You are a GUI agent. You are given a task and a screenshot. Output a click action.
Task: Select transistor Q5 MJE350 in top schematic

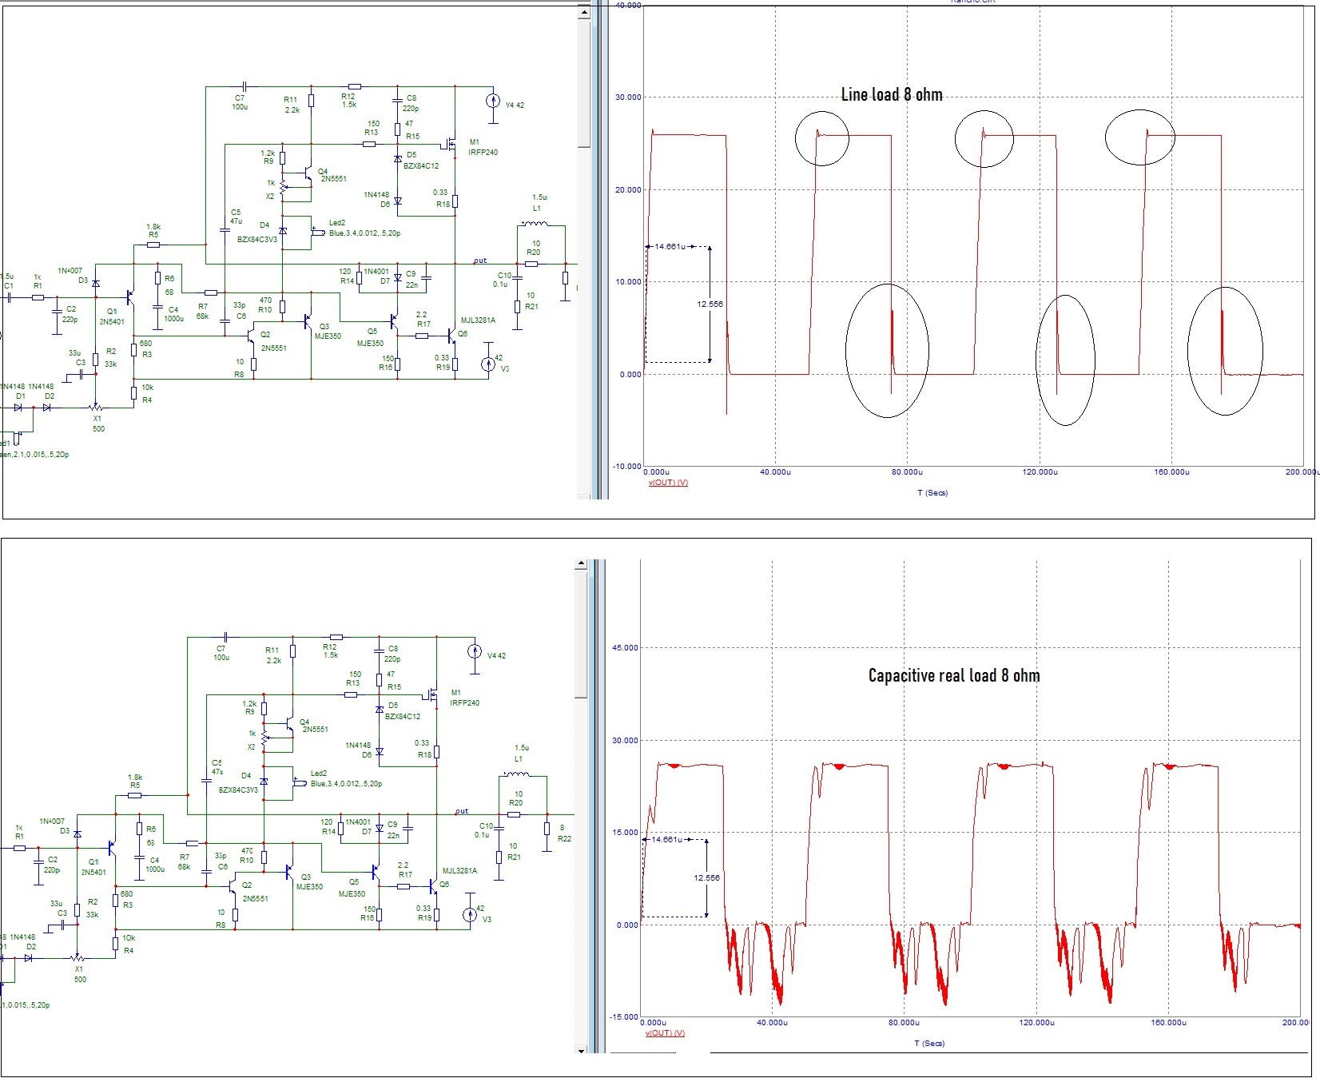(x=394, y=321)
